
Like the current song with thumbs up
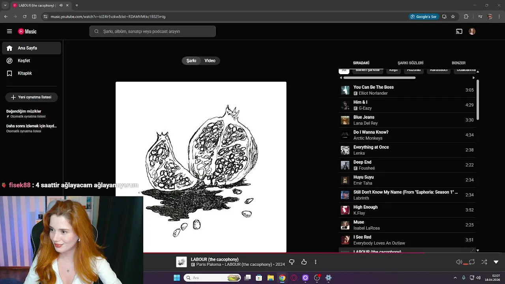[304, 262]
